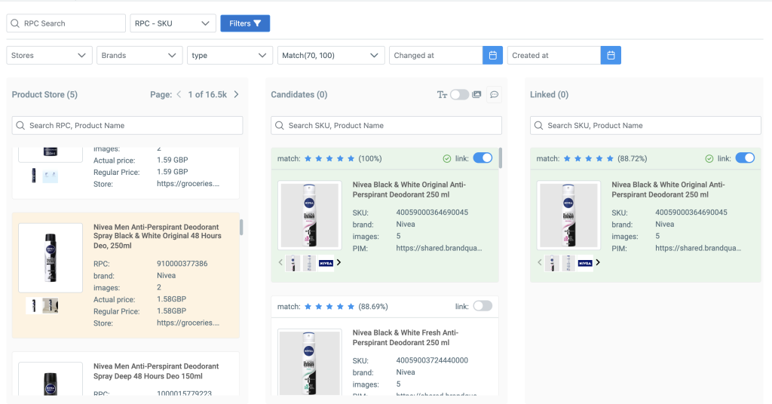Image resolution: width=772 pixels, height=404 pixels.
Task: Click green check icon on Linked 88.72% card
Action: 709,158
